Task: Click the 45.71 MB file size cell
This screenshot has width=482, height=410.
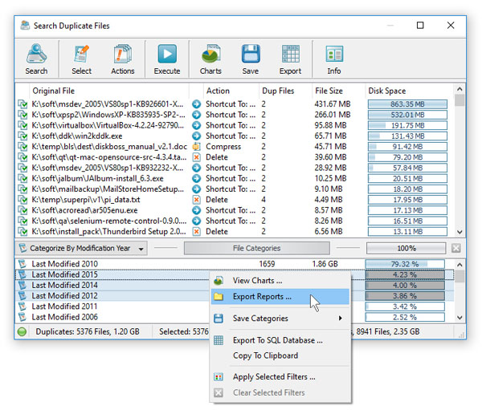Action: 330,147
